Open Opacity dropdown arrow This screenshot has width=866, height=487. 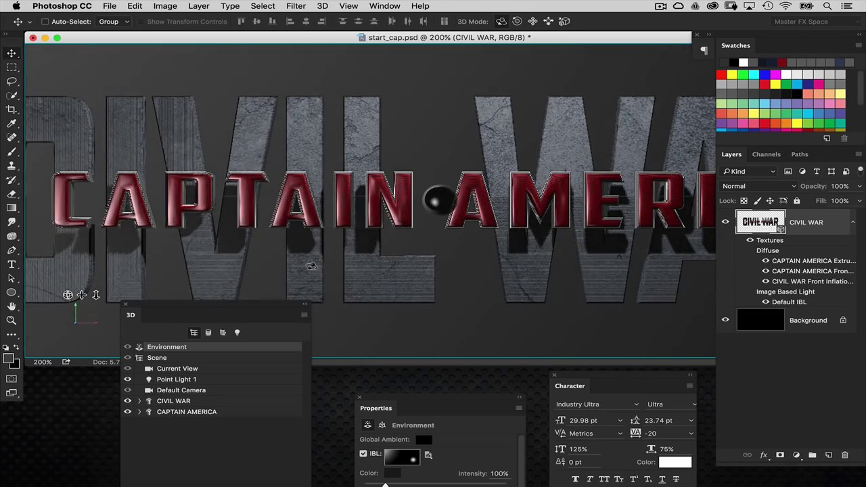[859, 186]
